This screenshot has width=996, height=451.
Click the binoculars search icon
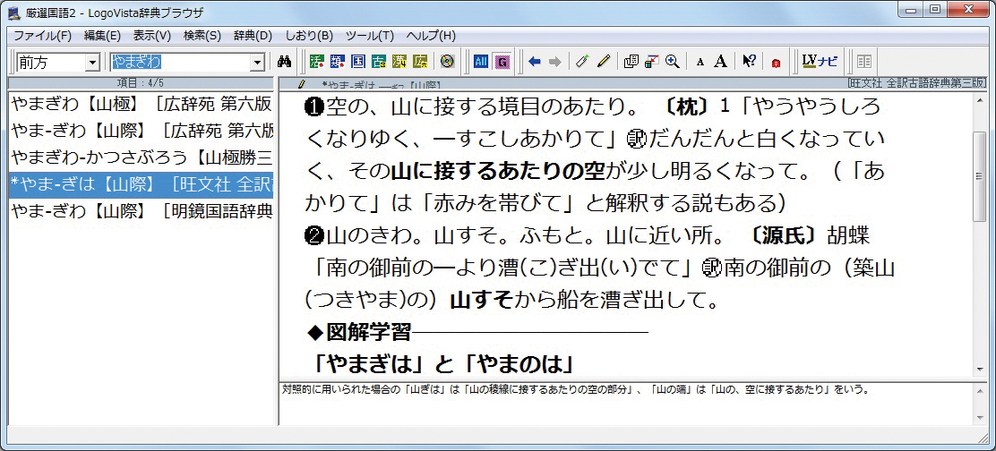click(285, 62)
